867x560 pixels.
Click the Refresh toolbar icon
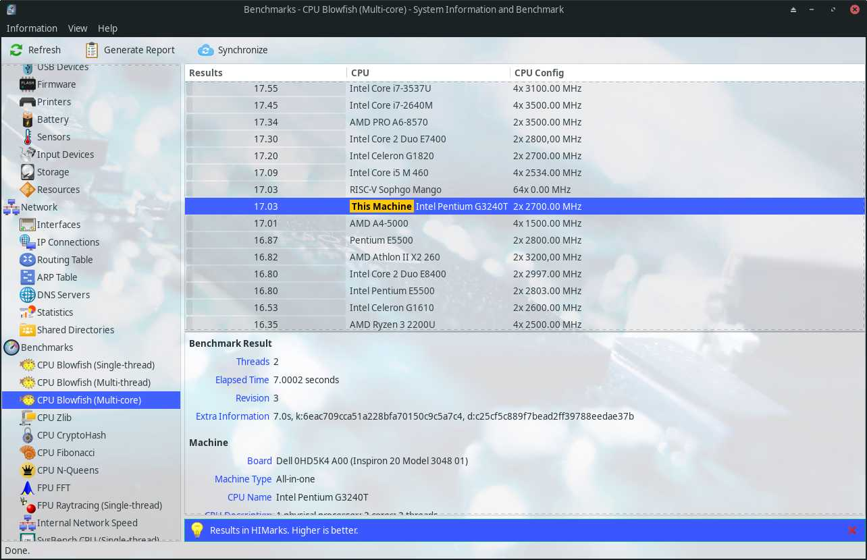point(16,50)
